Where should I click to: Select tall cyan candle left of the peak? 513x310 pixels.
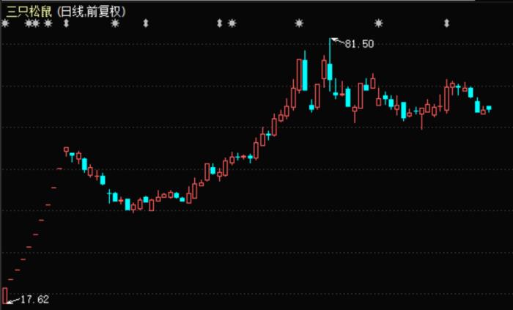click(x=303, y=73)
